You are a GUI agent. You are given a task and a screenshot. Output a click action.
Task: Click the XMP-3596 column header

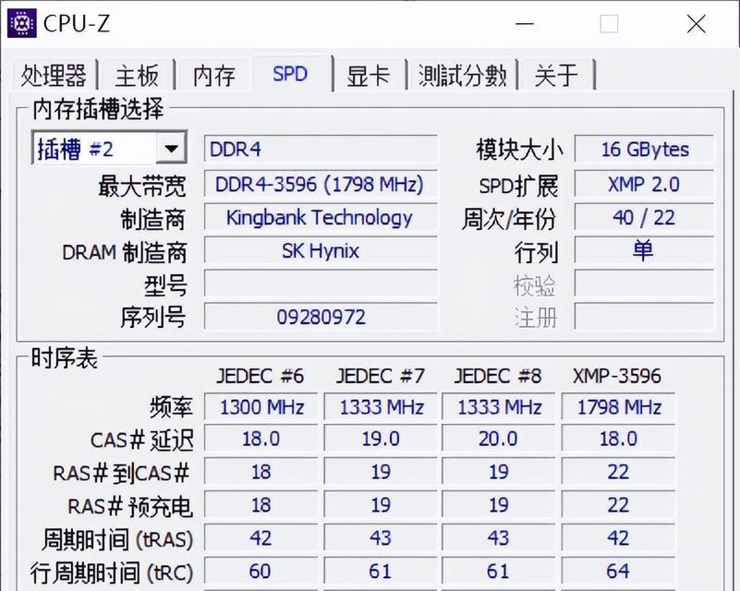617,376
